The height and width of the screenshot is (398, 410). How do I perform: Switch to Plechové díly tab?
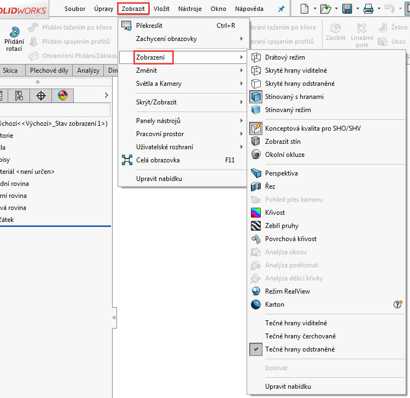point(49,71)
